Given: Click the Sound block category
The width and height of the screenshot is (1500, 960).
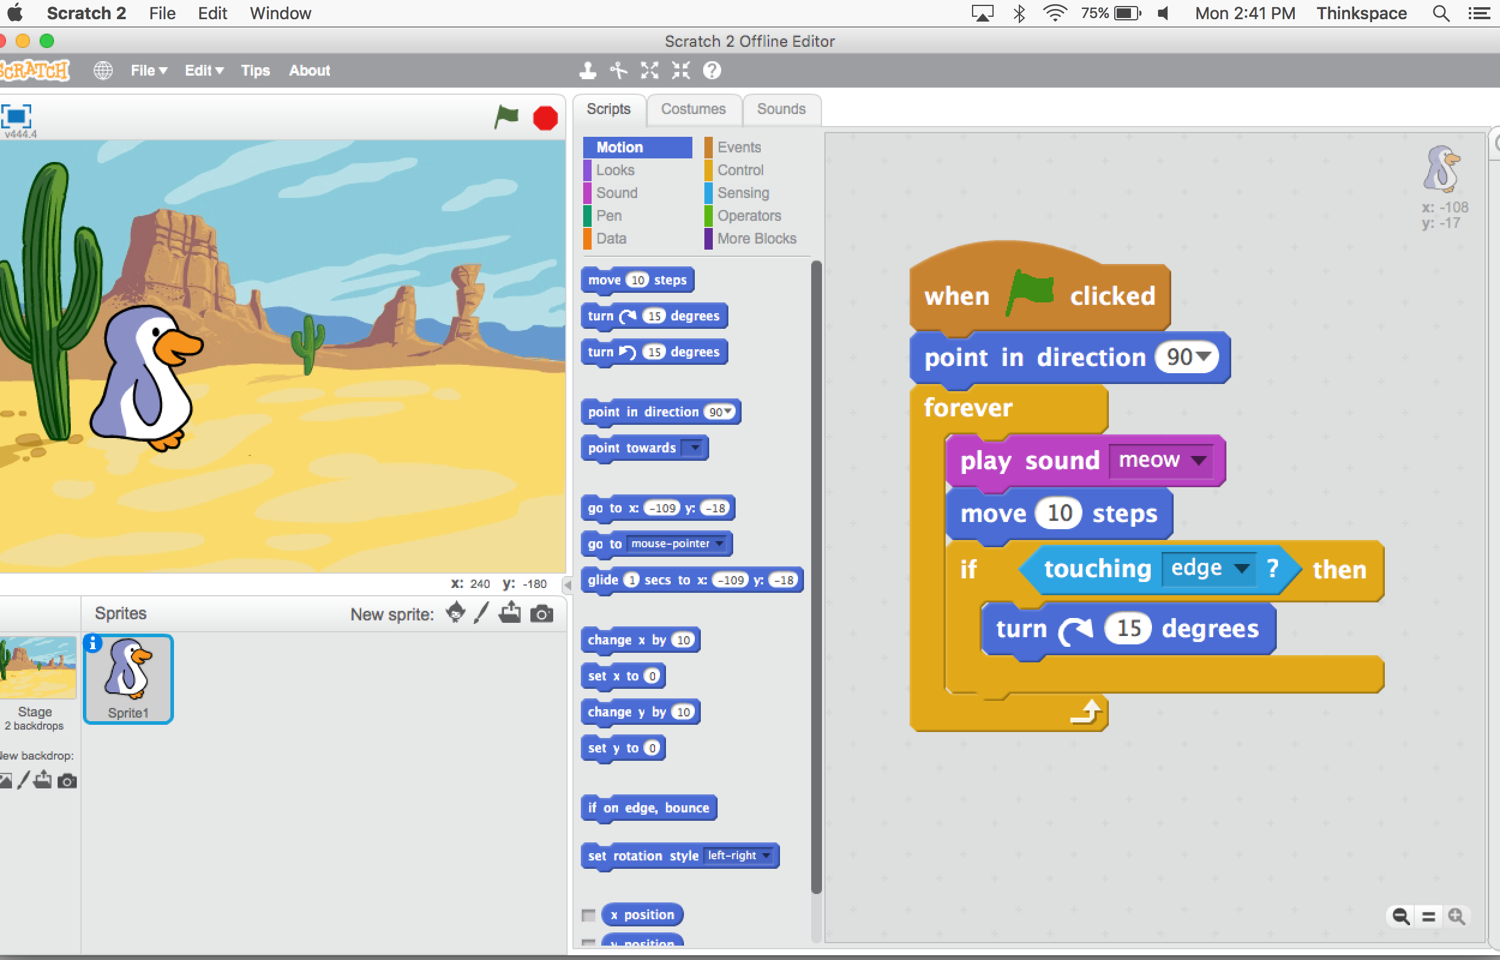Looking at the screenshot, I should coord(614,193).
